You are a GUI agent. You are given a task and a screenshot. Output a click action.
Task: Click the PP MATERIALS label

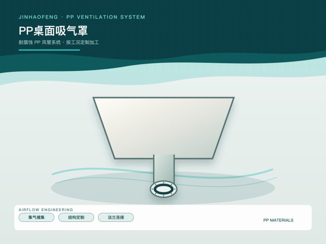[278, 220]
